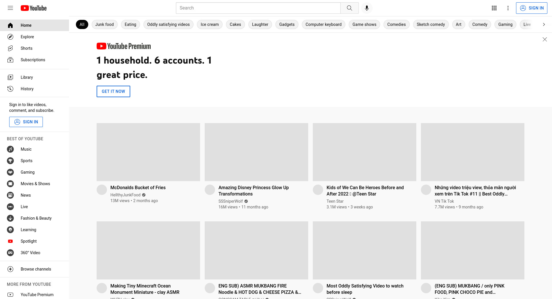
Task: Click the Live broadcast icon in sidebar
Action: (x=10, y=207)
